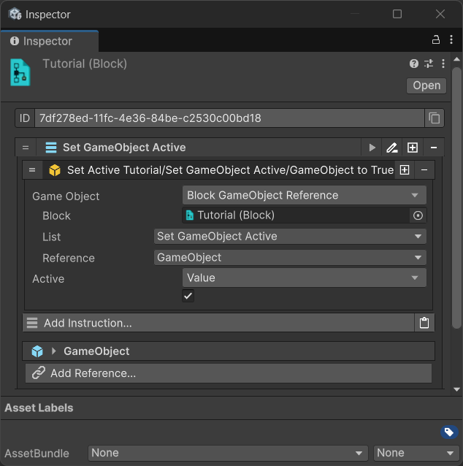Click the pencil rename icon
This screenshot has width=463, height=466.
[x=392, y=148]
